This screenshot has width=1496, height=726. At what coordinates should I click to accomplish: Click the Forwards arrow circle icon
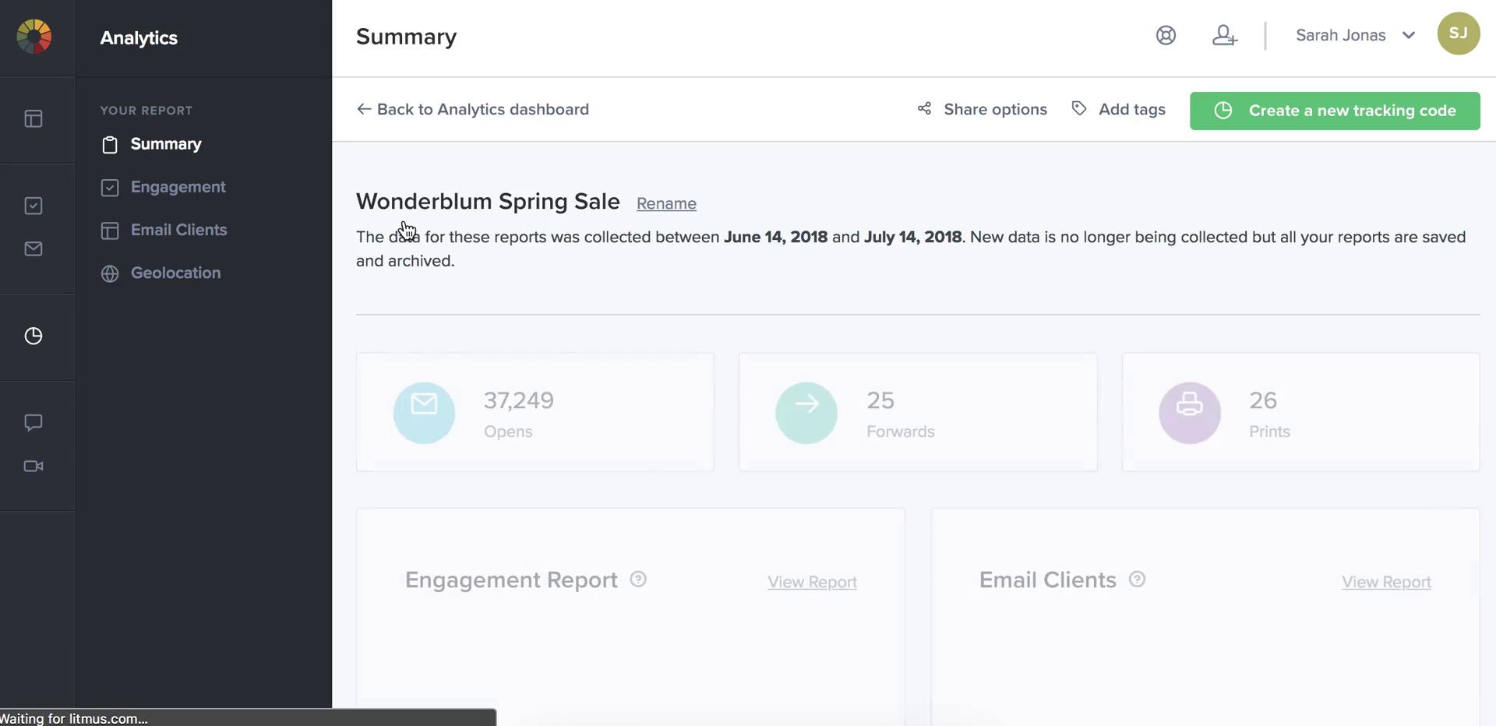tap(806, 413)
